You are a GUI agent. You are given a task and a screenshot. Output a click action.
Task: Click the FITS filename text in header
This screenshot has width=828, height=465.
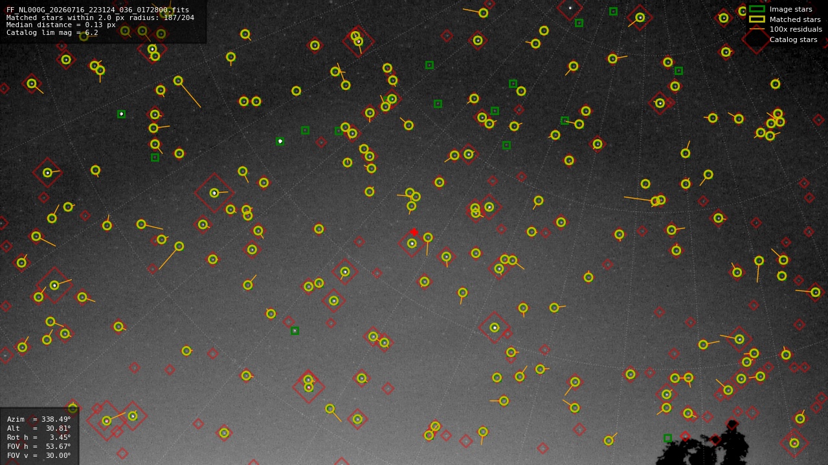coord(98,10)
